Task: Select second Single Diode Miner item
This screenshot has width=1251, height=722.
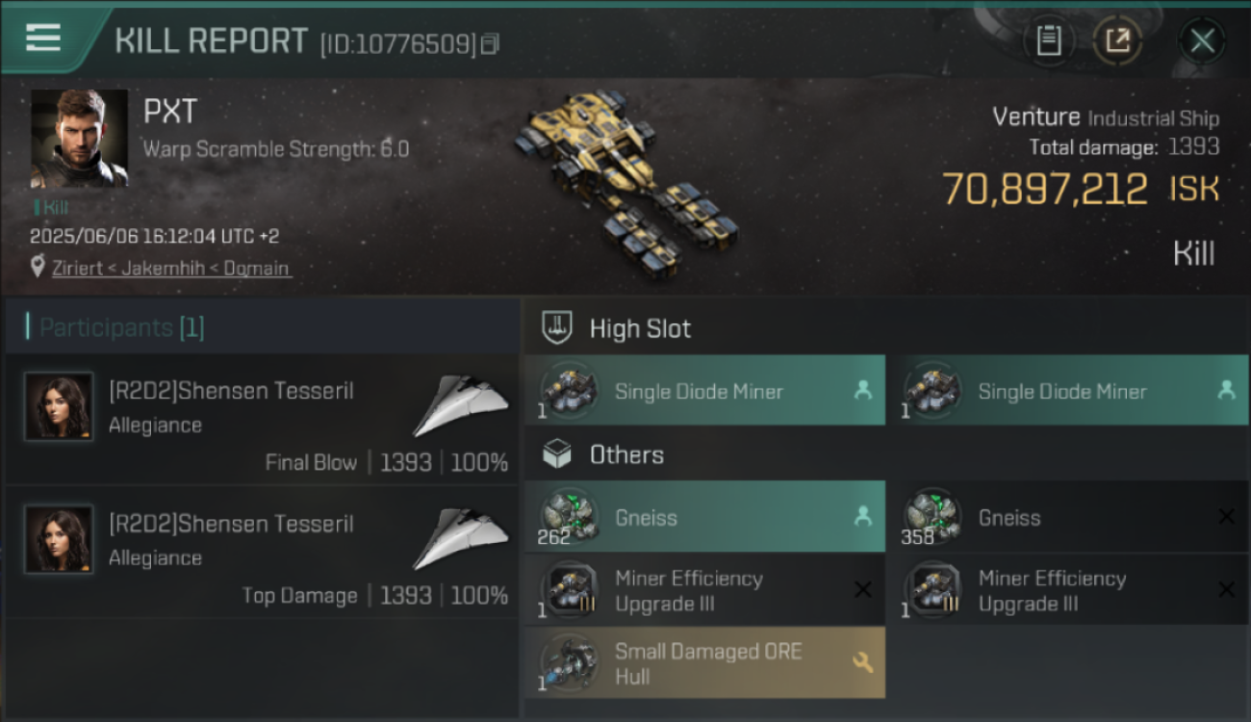Action: [x=1068, y=390]
